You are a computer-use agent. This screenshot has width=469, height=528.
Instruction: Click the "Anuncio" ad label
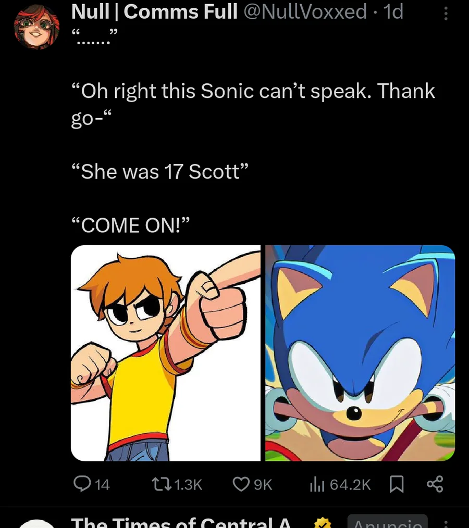point(387,523)
